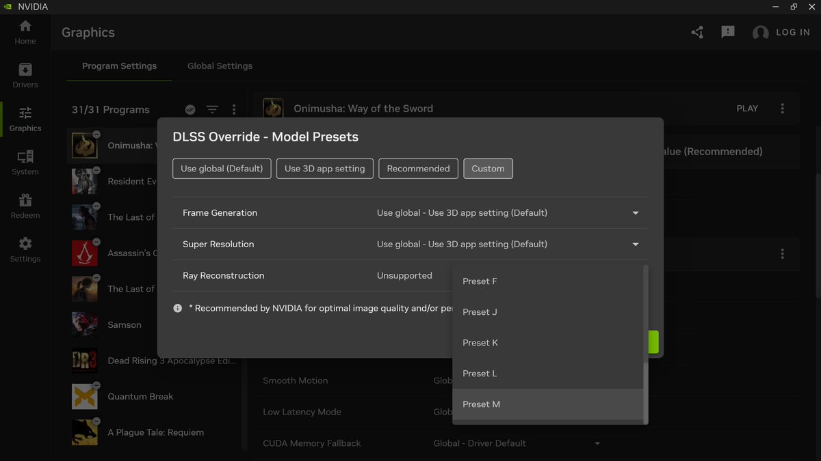Choose the Custom preset option

tap(488, 169)
